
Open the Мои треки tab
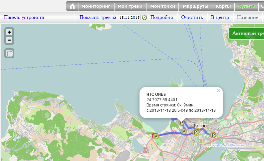[x=130, y=6]
